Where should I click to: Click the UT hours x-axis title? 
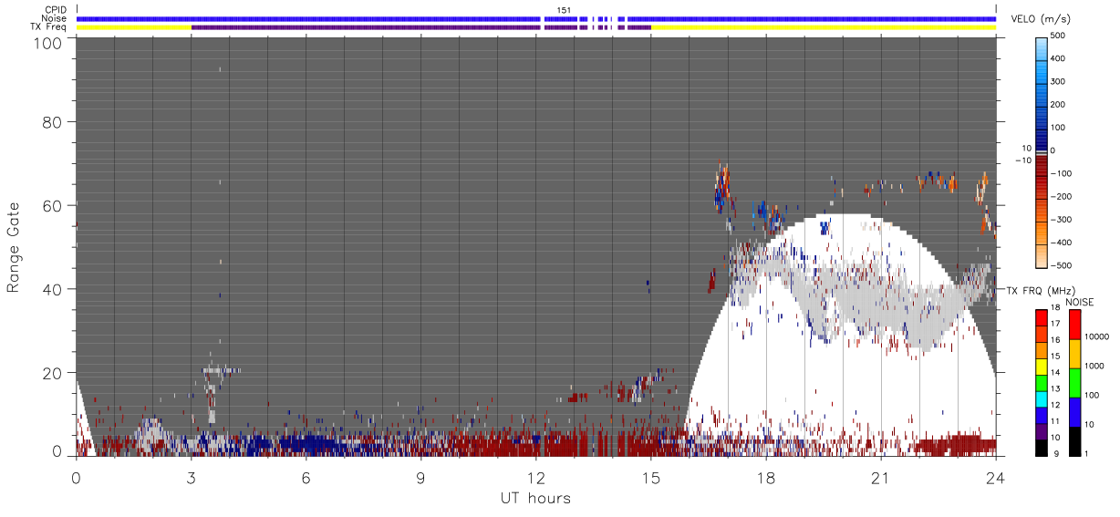click(x=535, y=498)
